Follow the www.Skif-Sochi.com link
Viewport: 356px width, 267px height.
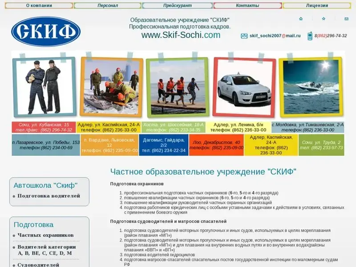coord(181,35)
